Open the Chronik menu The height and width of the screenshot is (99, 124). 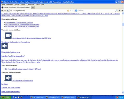point(23,5)
